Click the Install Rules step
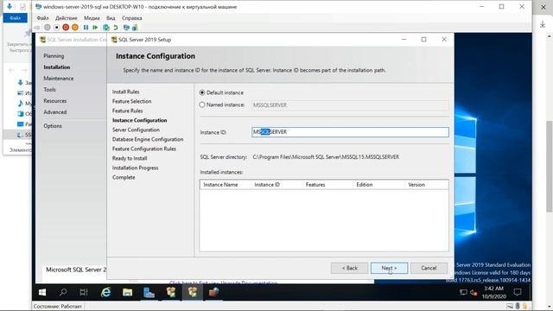Image resolution: width=553 pixels, height=311 pixels. click(x=126, y=92)
